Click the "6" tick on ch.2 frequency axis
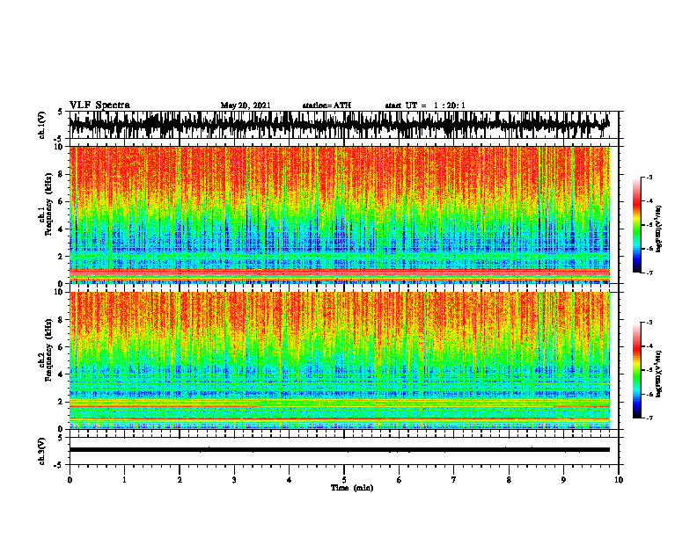697x538 pixels. click(62, 347)
